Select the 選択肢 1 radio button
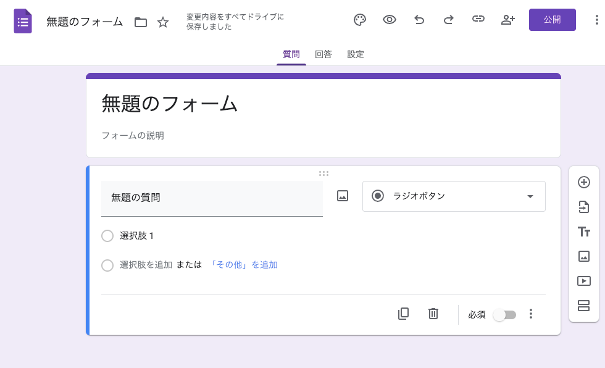 107,236
